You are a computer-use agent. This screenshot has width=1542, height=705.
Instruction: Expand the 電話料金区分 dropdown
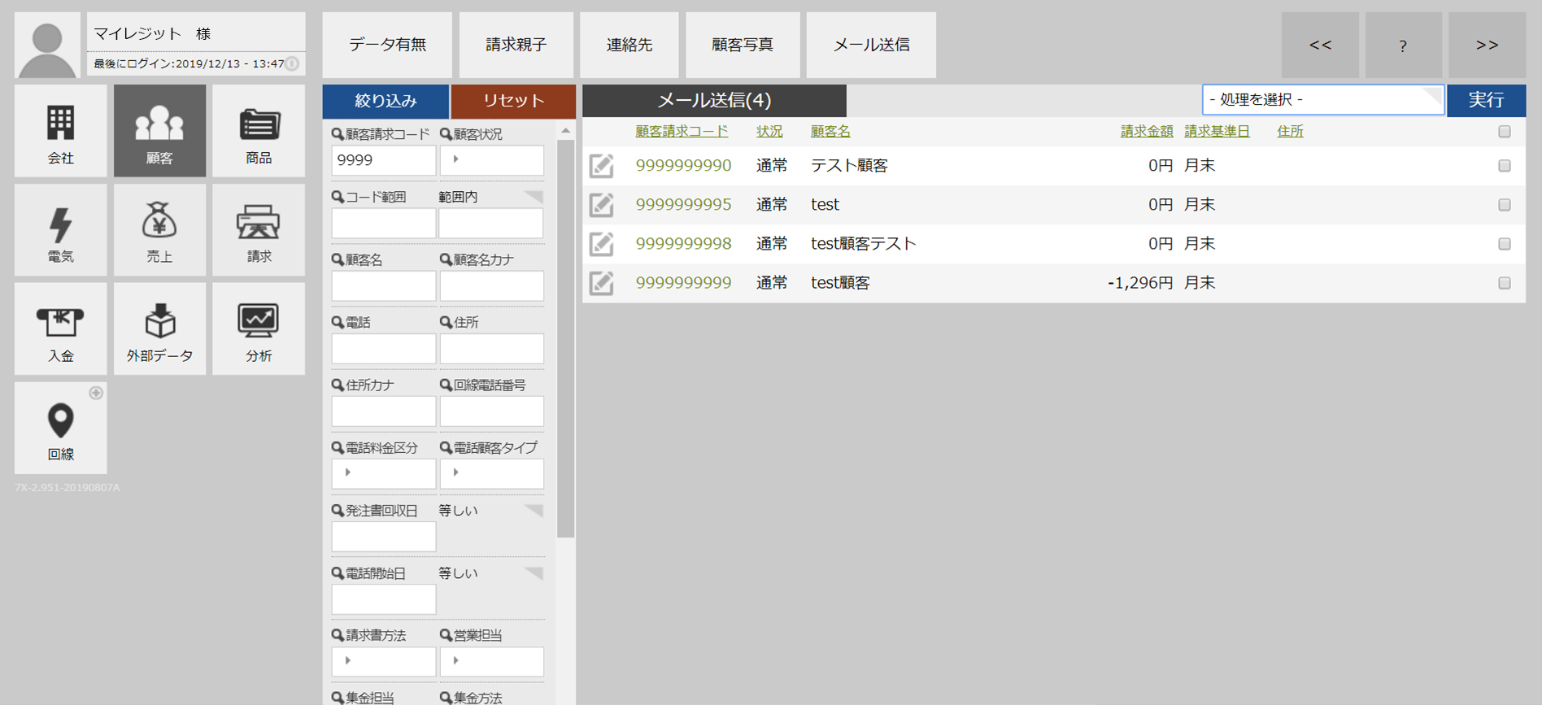[383, 473]
